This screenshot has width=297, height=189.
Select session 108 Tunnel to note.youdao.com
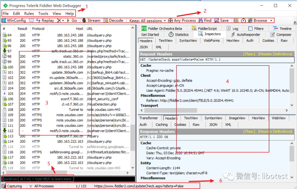click(x=66, y=110)
